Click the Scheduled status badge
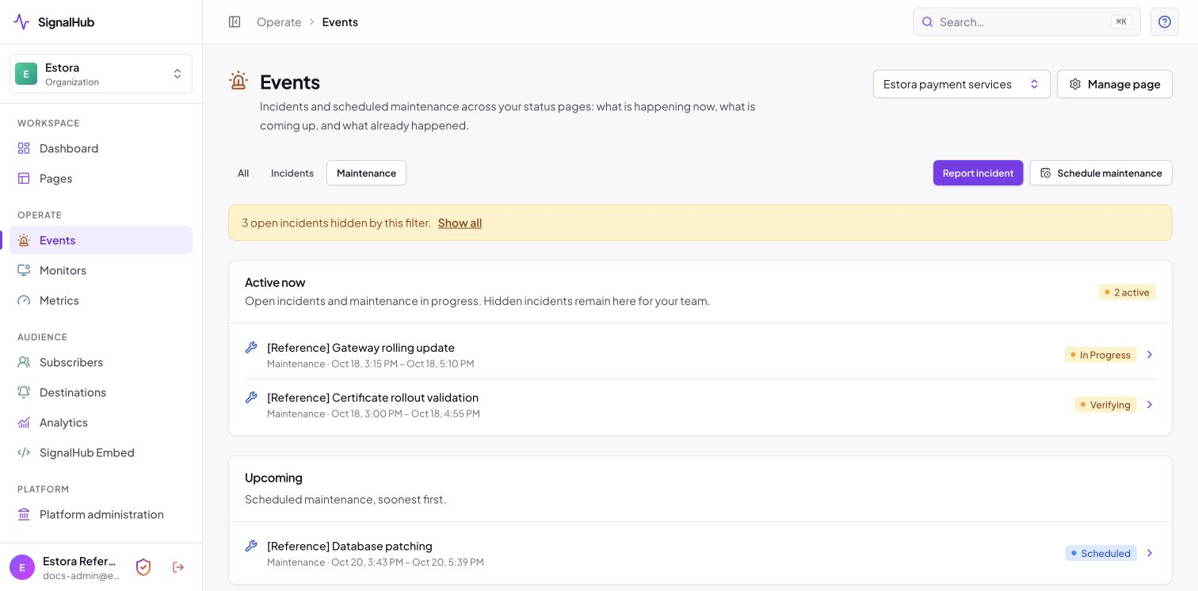This screenshot has width=1198, height=591. (1101, 553)
